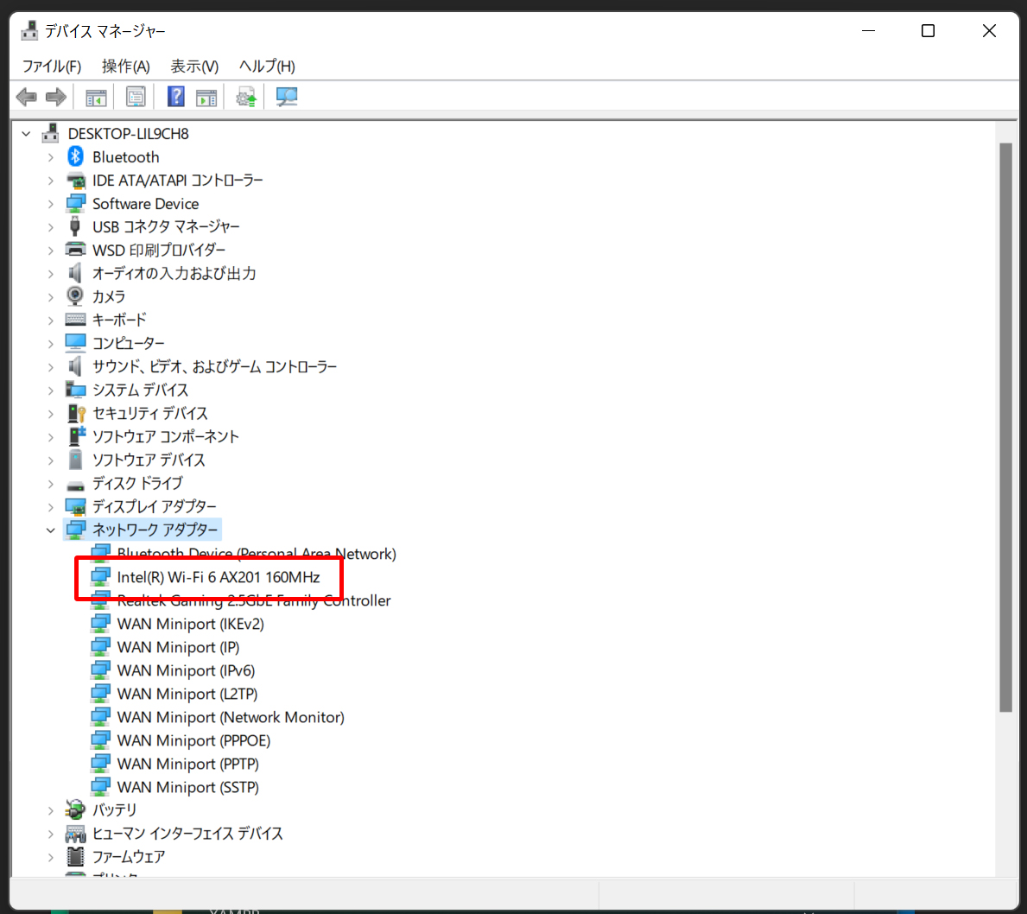Click the ディスプレイ アダプター icon

(75, 506)
